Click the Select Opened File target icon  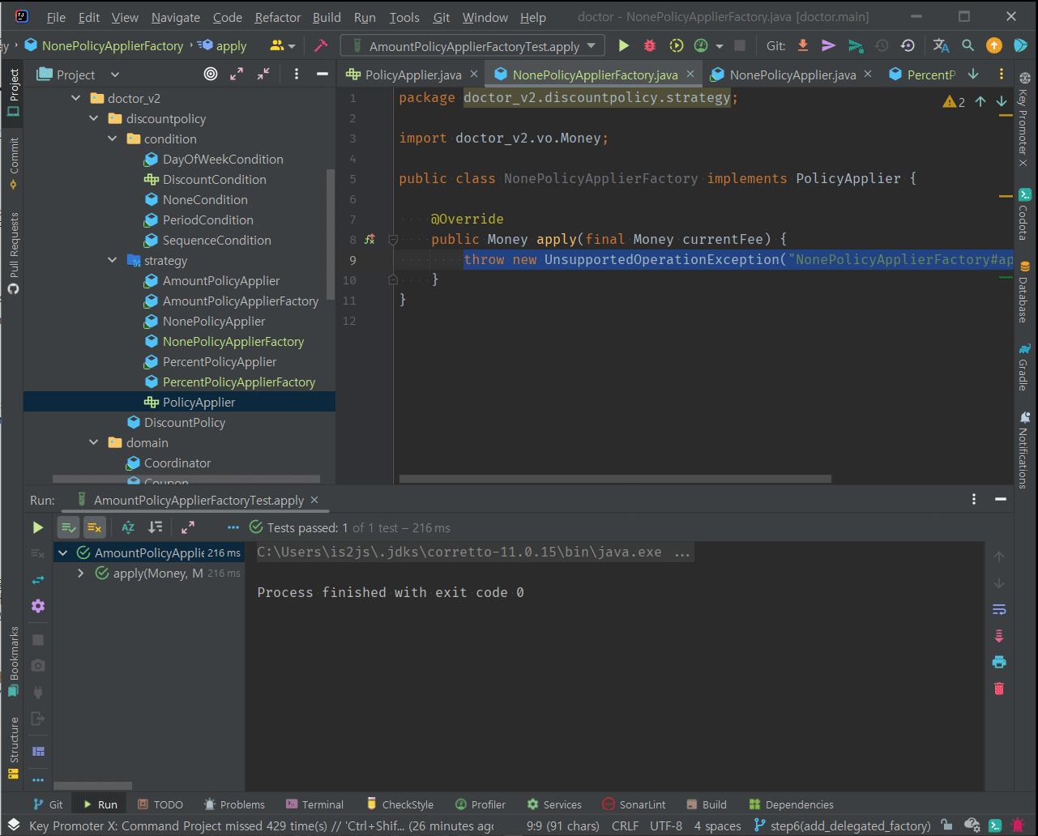click(x=211, y=75)
